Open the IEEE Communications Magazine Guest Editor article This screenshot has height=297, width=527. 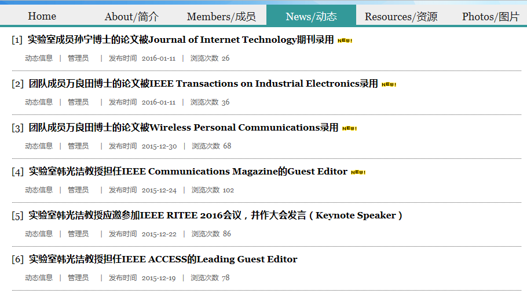[x=188, y=172]
